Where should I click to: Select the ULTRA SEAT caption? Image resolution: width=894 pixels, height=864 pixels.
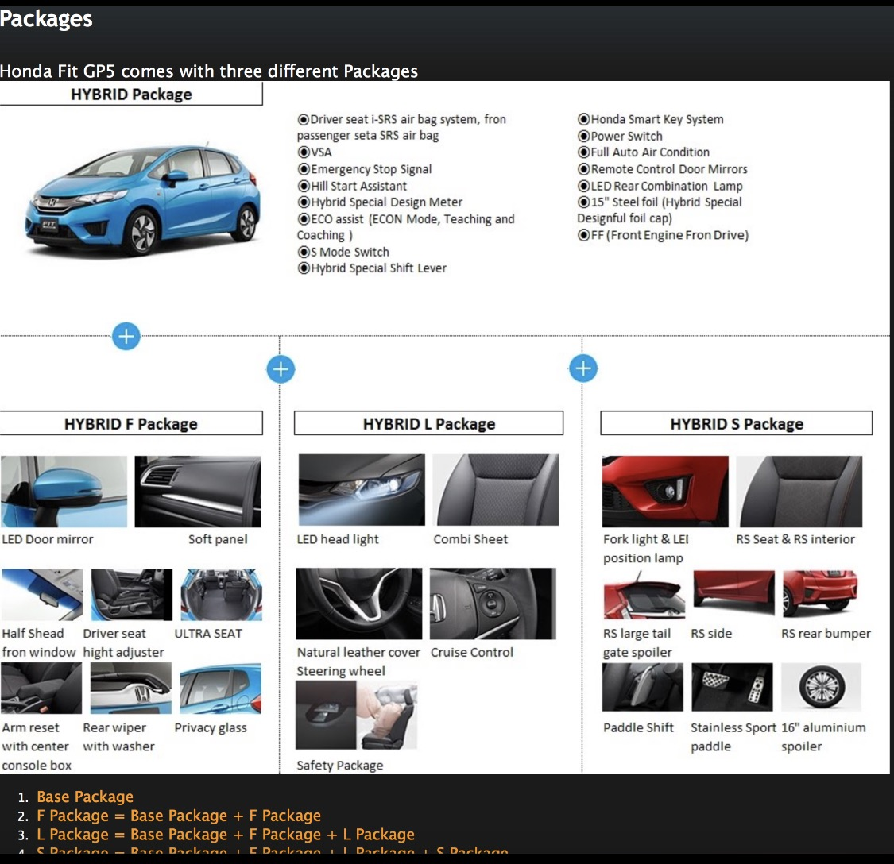point(208,633)
